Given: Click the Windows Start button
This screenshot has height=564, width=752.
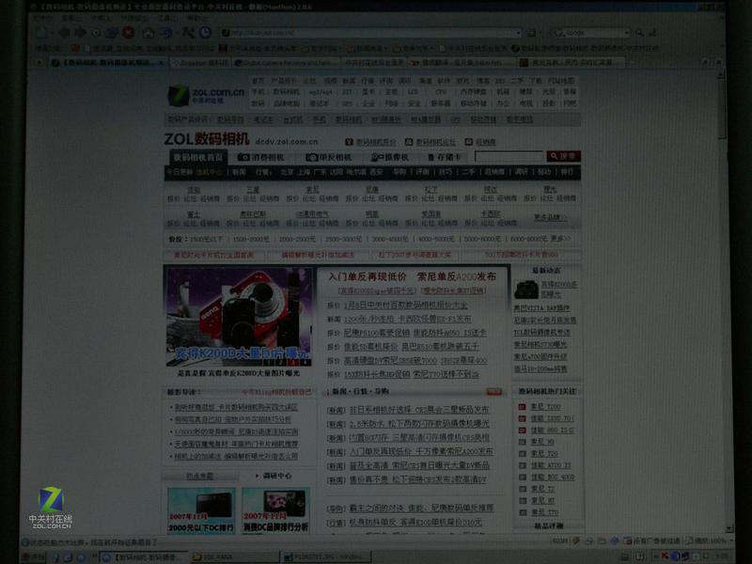Looking at the screenshot, I should (x=34, y=556).
